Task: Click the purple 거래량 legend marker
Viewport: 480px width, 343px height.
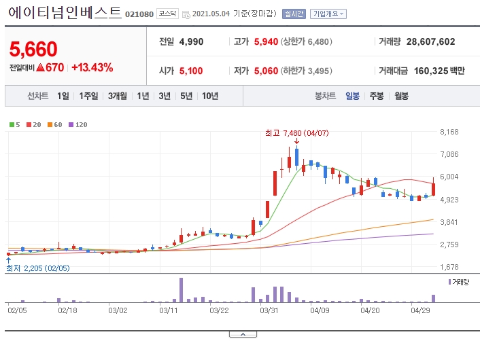Action: click(x=449, y=282)
